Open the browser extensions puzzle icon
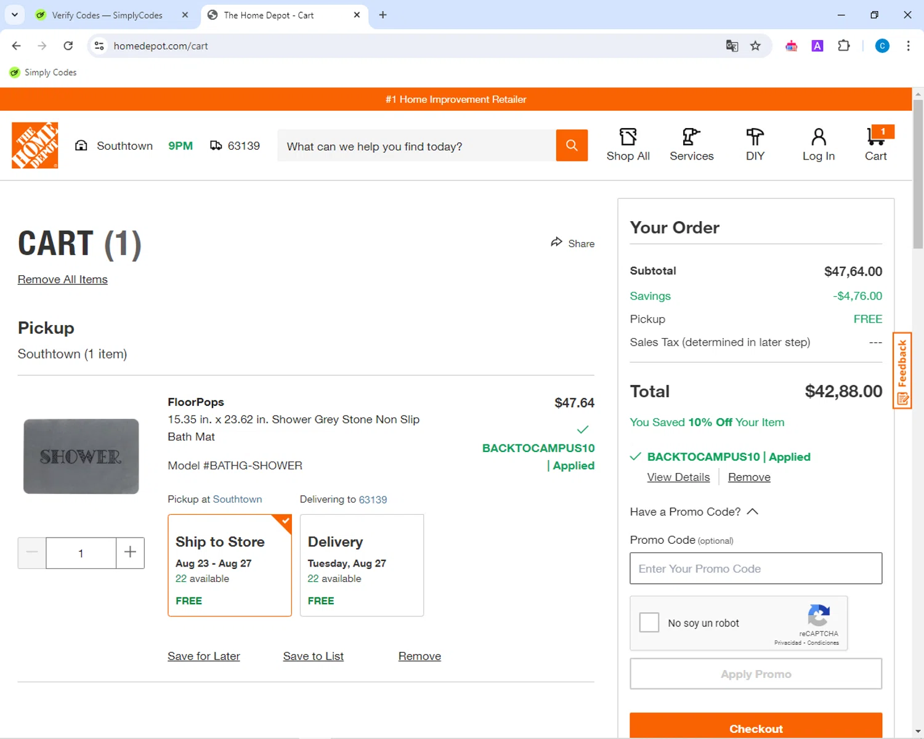924x739 pixels. pyautogui.click(x=844, y=46)
